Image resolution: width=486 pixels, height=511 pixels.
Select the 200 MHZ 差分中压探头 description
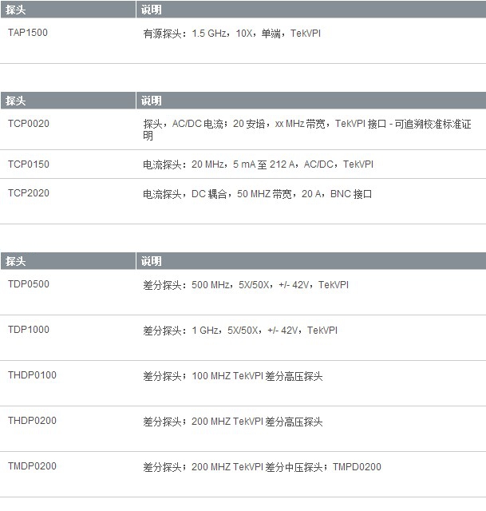tap(262, 467)
